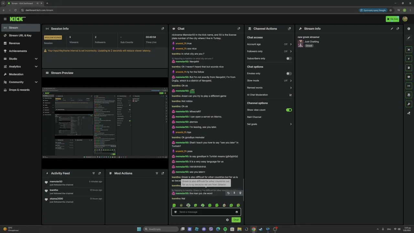This screenshot has width=414, height=233.
Task: Click the MISCONFIGURED session badge
Action: click(53, 38)
